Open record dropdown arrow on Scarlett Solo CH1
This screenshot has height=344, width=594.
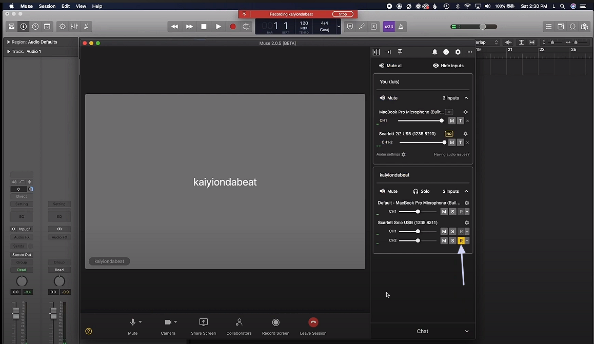pos(467,231)
